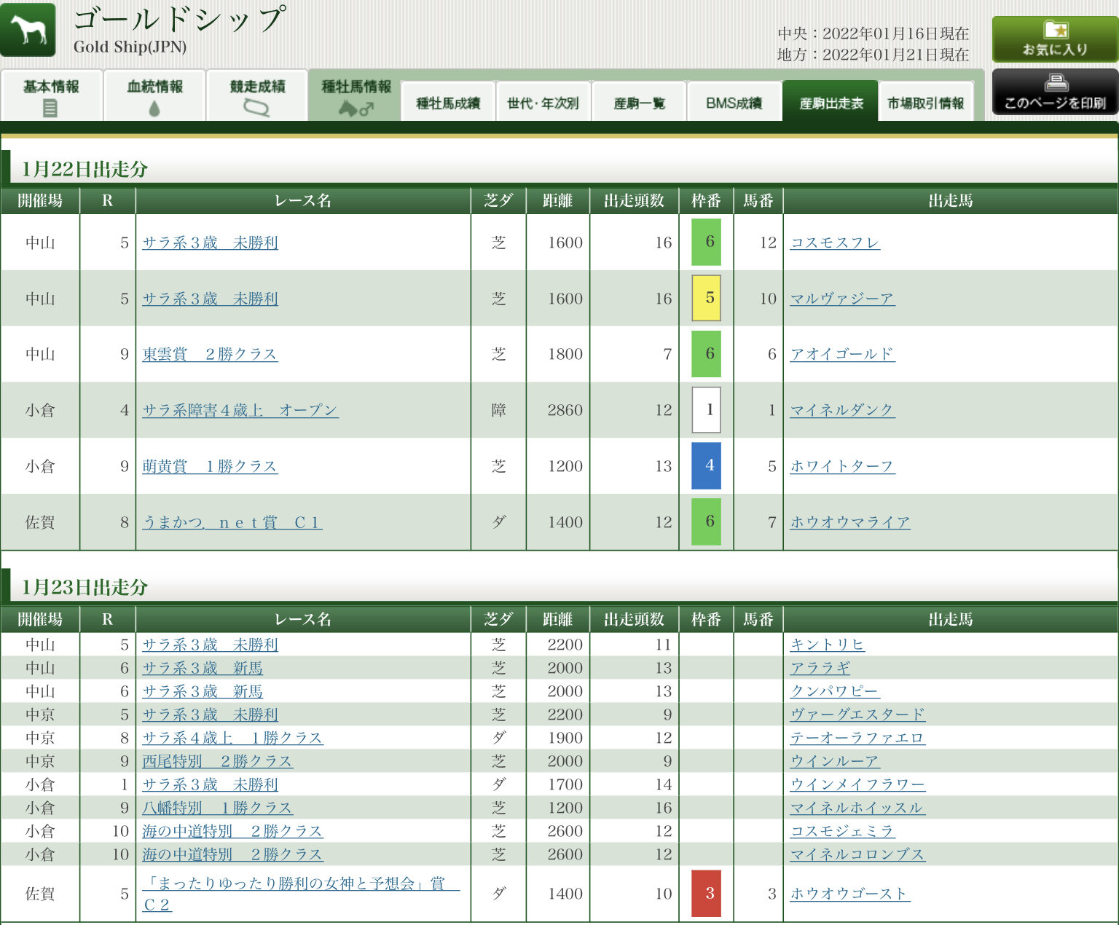Image resolution: width=1119 pixels, height=925 pixels.
Task: Click the printer icon
Action: tap(1056, 82)
